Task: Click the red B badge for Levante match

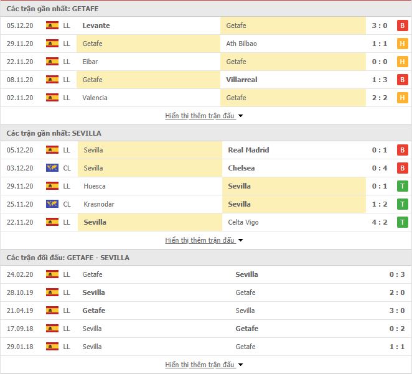Action: [402, 26]
